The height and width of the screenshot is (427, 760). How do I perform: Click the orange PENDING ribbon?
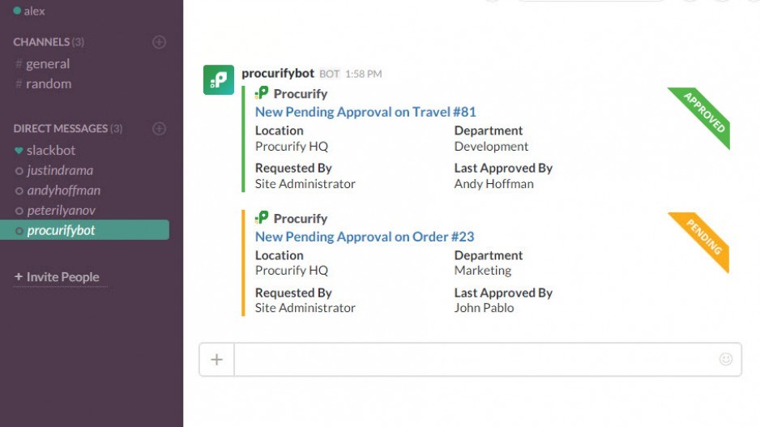point(705,237)
